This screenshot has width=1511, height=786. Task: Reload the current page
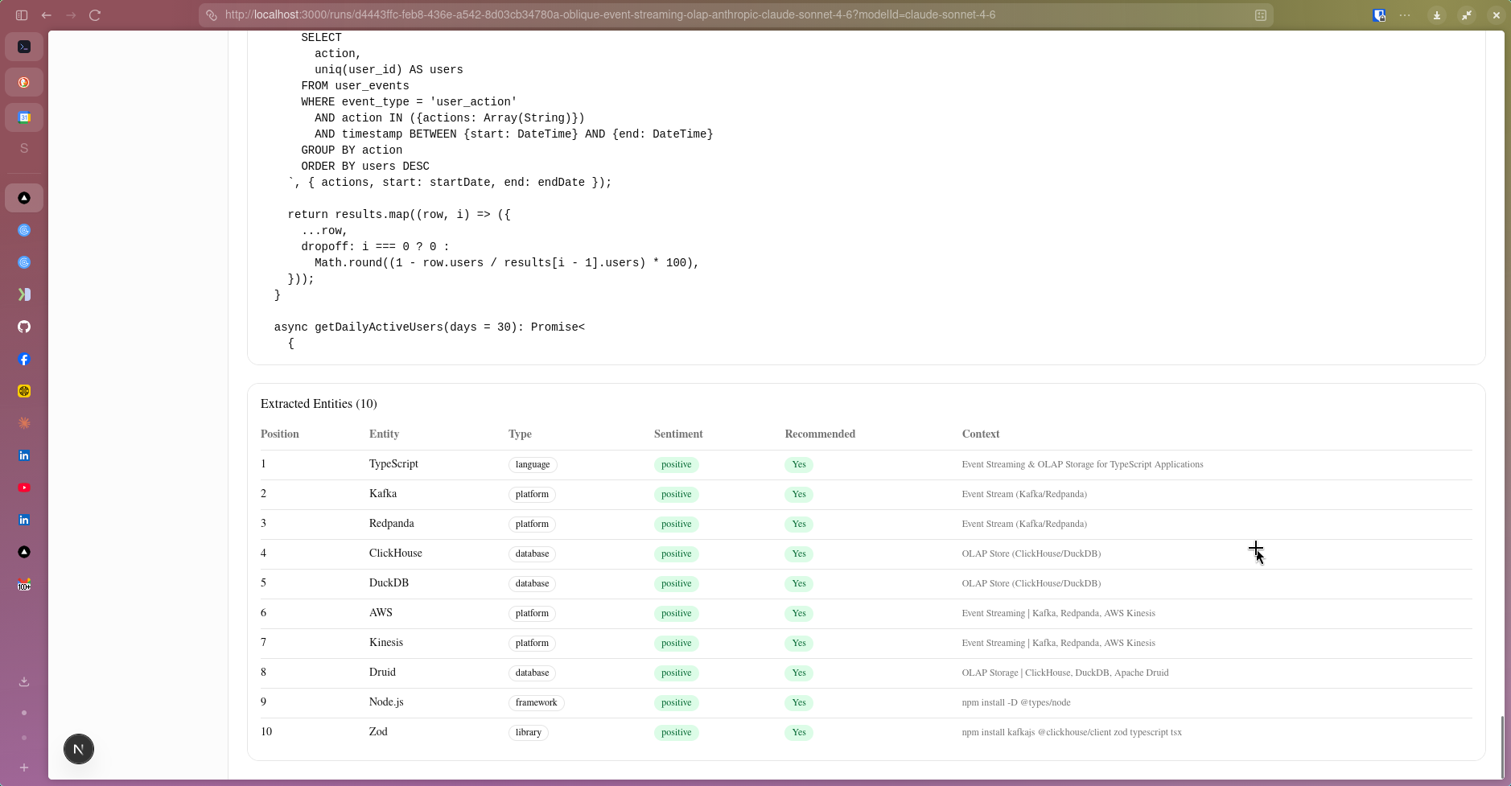click(95, 15)
